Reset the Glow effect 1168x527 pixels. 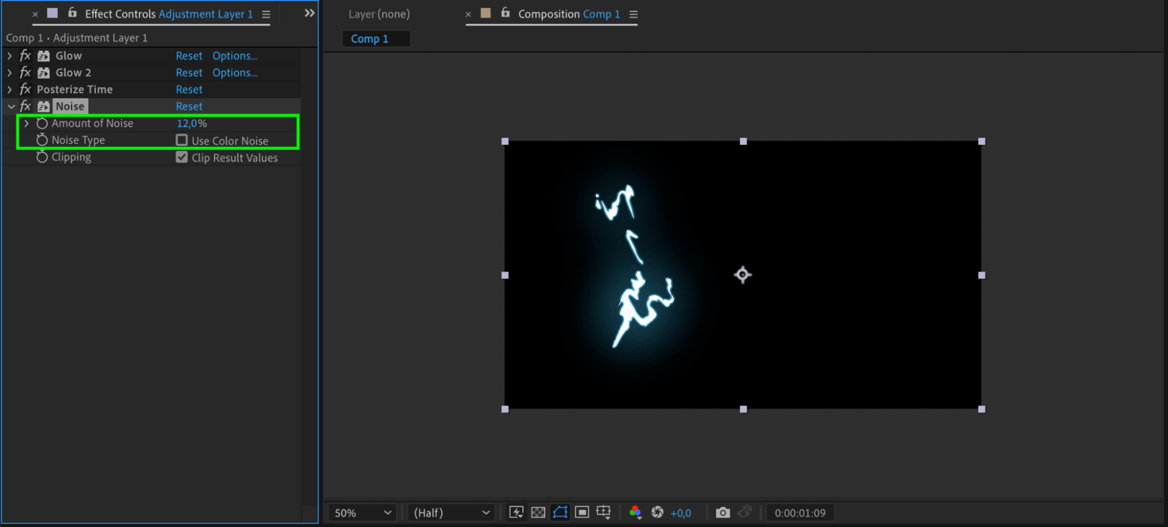[x=189, y=55]
